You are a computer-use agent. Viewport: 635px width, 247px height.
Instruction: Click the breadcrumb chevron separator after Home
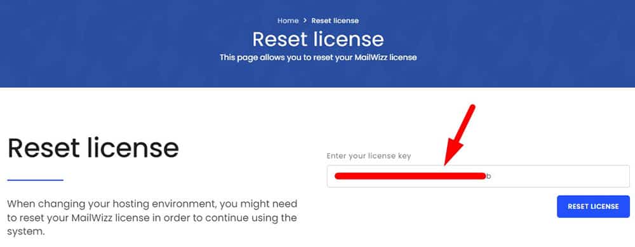point(305,21)
